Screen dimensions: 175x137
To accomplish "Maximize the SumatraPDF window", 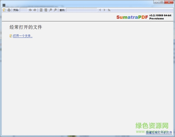I will [162, 2].
